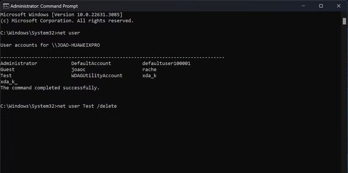Click the vertical scrollbar thumb
The width and height of the screenshot is (348, 173).
(344, 21)
